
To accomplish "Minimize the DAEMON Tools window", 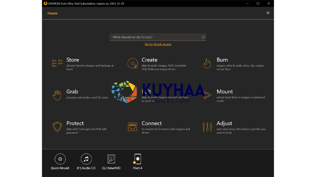I will pyautogui.click(x=248, y=3).
